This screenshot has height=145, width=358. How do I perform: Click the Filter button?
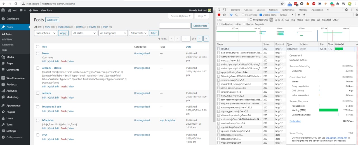coord(154,33)
